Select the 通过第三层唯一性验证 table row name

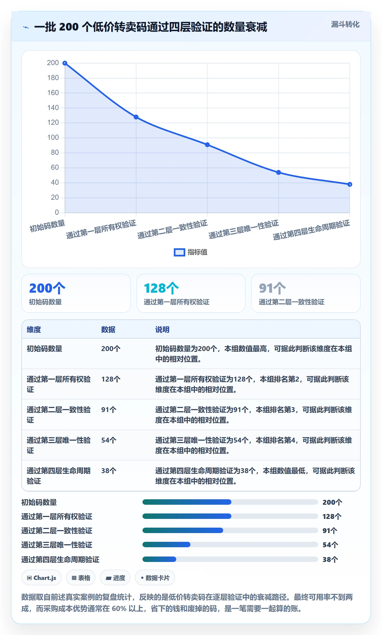(x=59, y=445)
